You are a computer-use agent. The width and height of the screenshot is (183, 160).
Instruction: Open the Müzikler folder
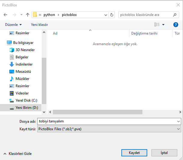(23, 79)
